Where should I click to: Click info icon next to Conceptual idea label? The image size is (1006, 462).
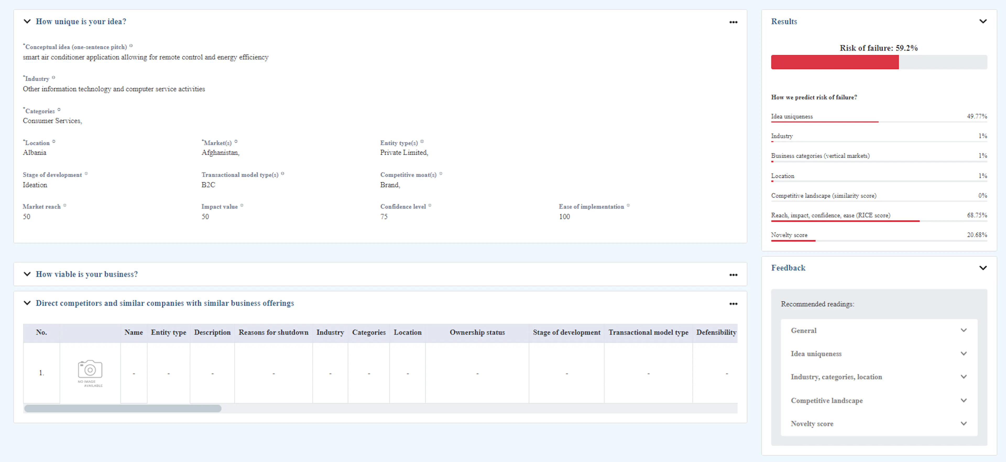[131, 46]
